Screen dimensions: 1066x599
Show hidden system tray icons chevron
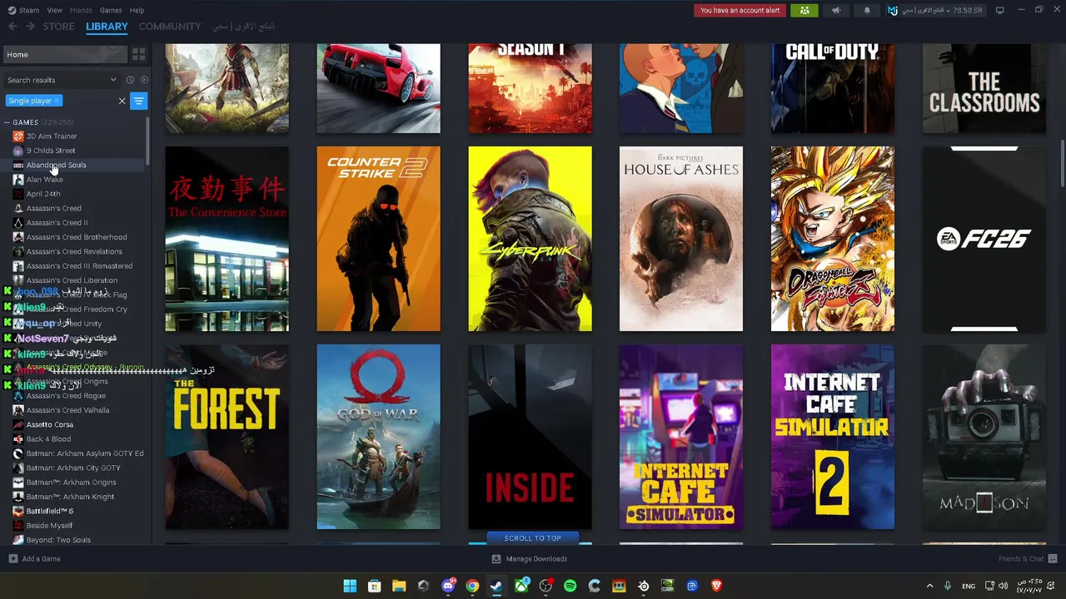click(929, 586)
